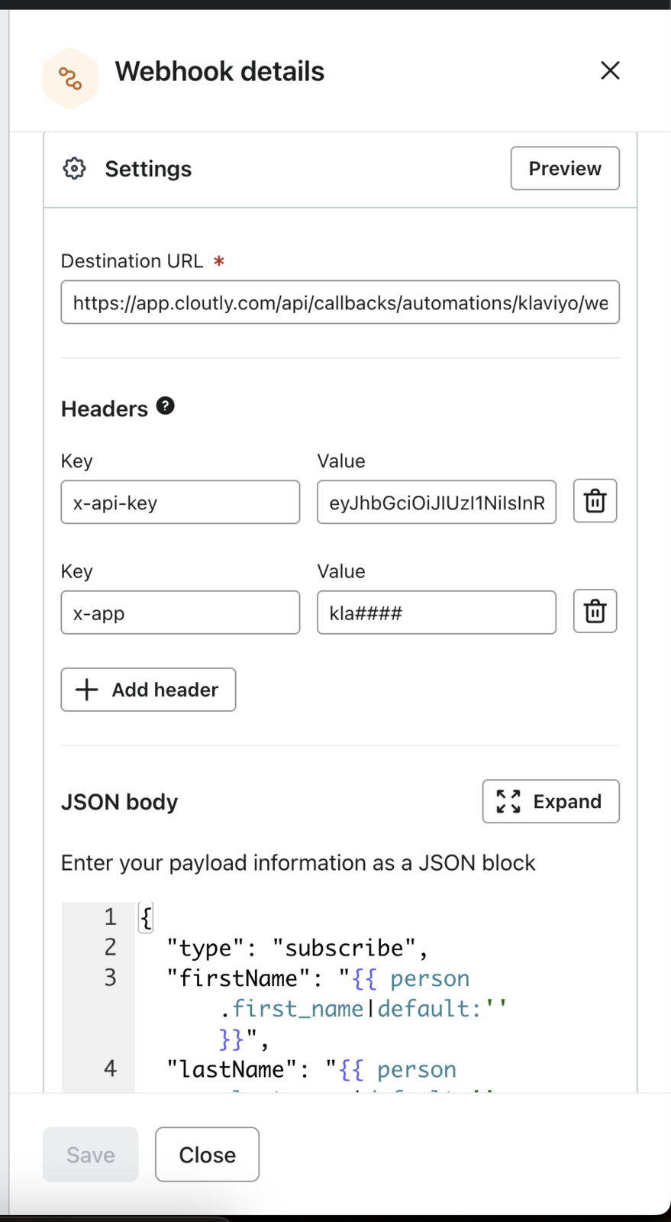Click the Settings gear icon
Screen dimensions: 671x1222
[x=74, y=169]
